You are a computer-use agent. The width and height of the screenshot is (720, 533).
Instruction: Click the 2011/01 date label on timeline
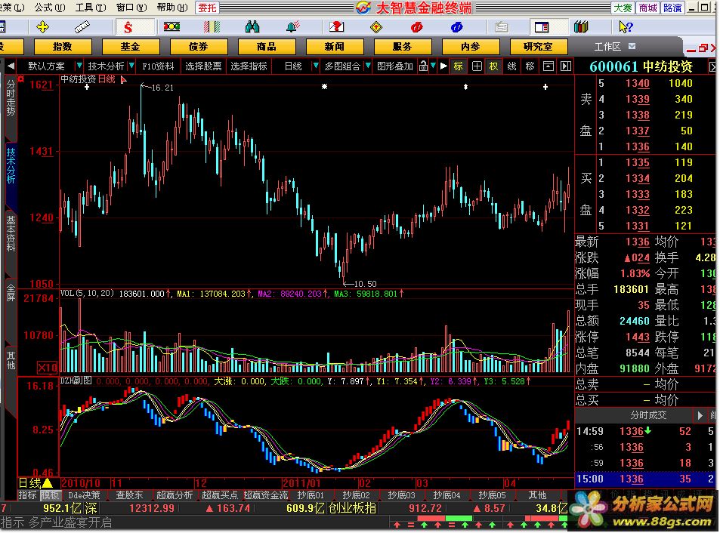coord(301,483)
